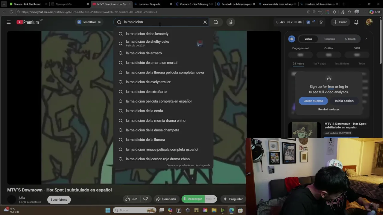
Task: Switch to the Vistas tab in vidIQ panel
Action: coord(308,39)
